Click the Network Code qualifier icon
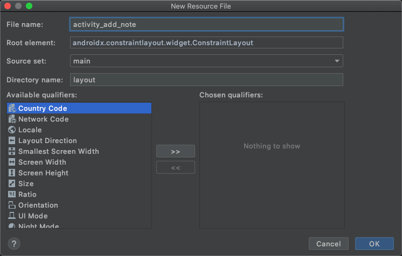Image resolution: width=402 pixels, height=256 pixels. click(12, 119)
